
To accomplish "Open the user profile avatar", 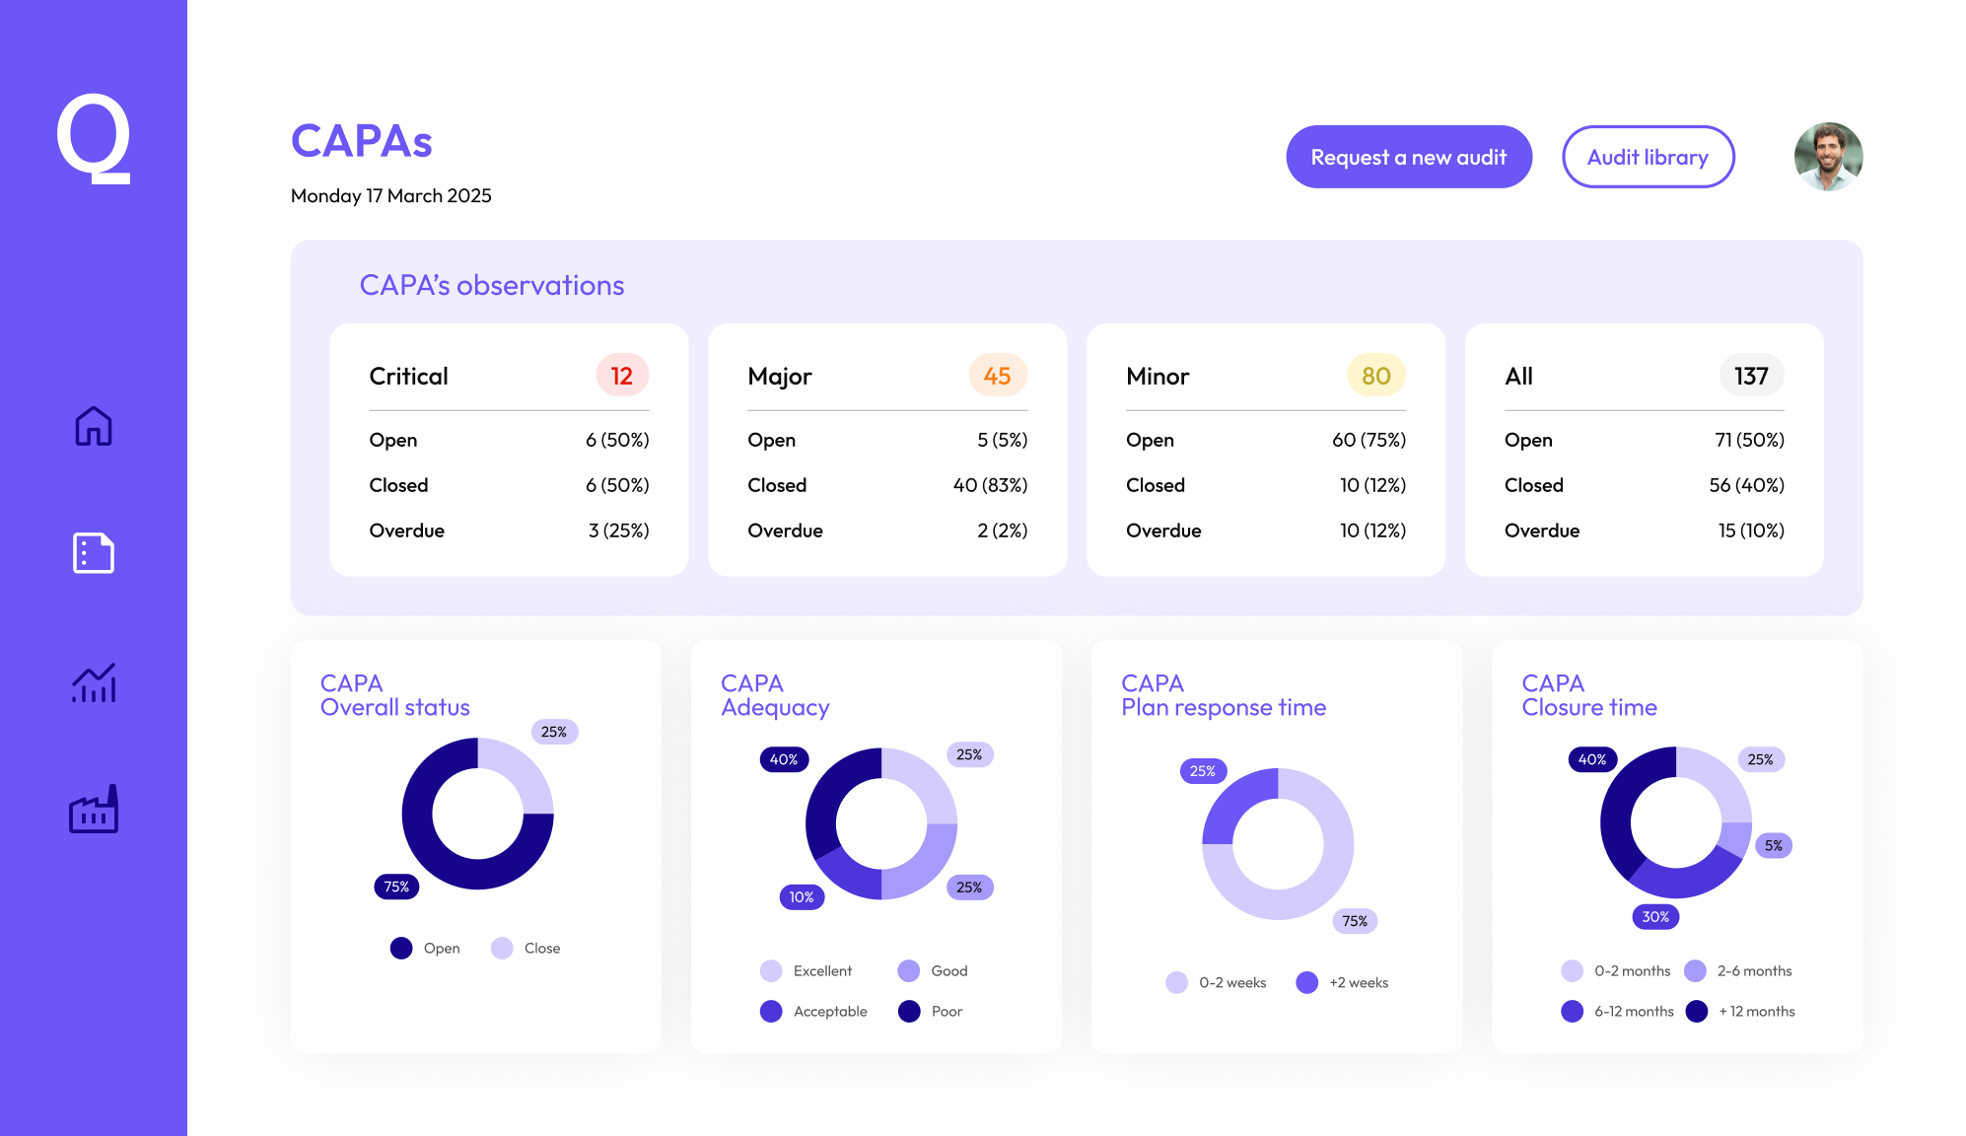I will 1828,157.
